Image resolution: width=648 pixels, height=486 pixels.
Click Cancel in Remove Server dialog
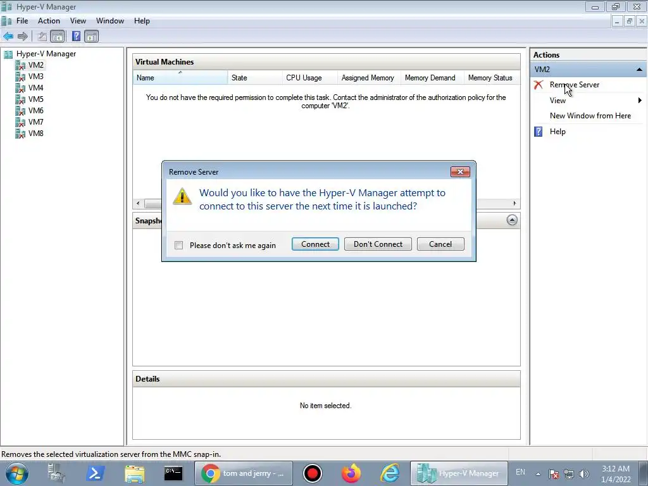click(440, 244)
